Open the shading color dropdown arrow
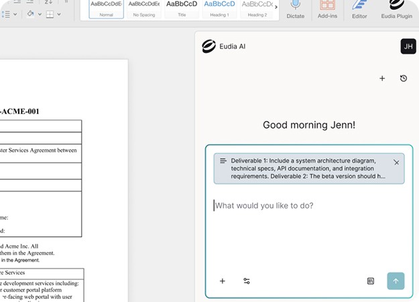Image resolution: width=419 pixels, height=302 pixels. point(40,14)
